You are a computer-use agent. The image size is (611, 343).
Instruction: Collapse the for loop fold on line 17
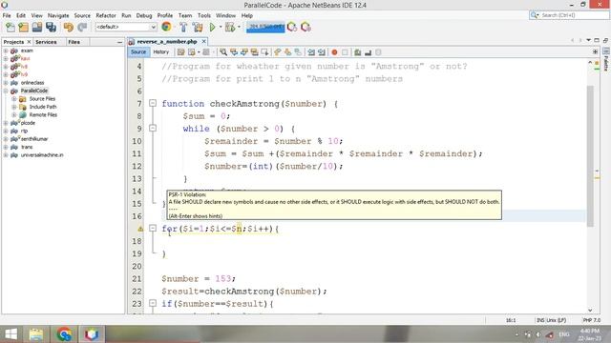[x=153, y=228]
